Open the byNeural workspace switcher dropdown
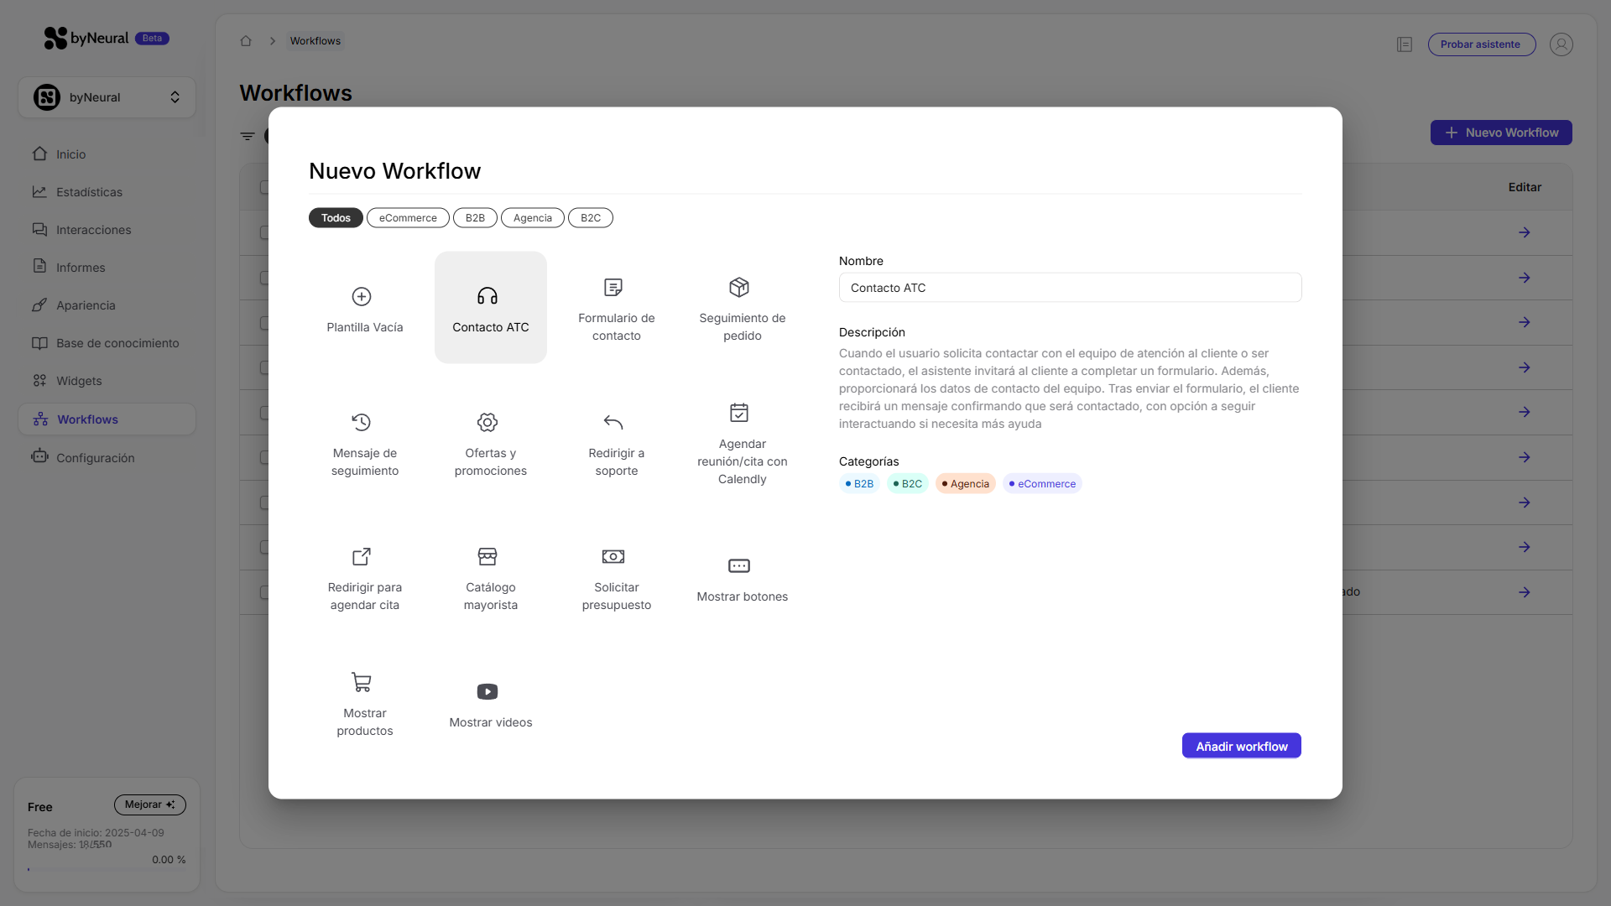 [107, 97]
